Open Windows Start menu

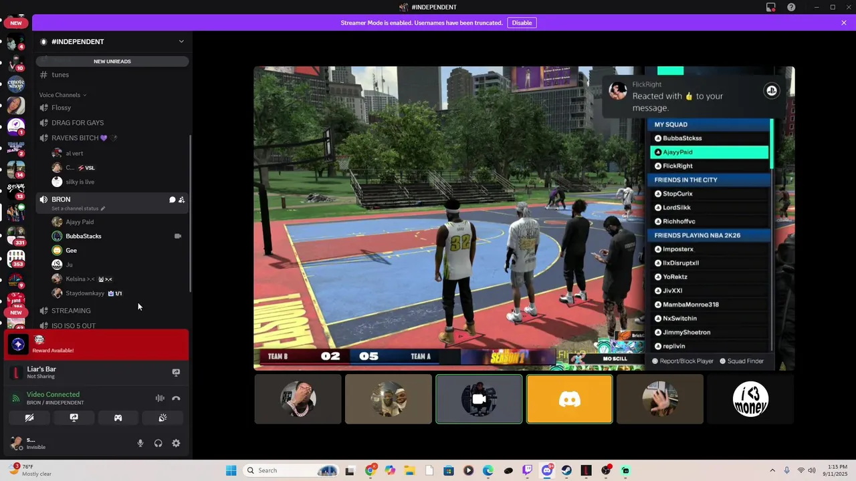click(231, 470)
